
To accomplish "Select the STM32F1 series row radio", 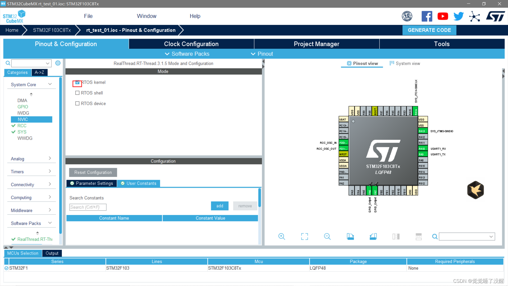I will [6, 268].
